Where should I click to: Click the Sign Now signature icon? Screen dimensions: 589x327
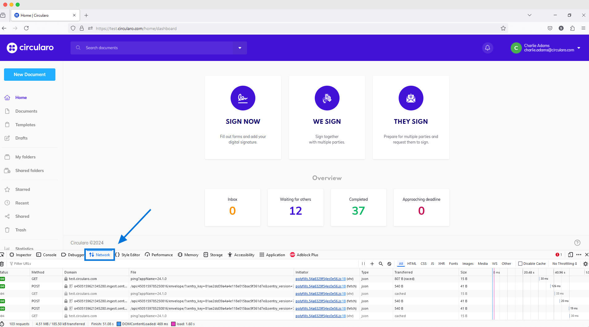point(243,98)
